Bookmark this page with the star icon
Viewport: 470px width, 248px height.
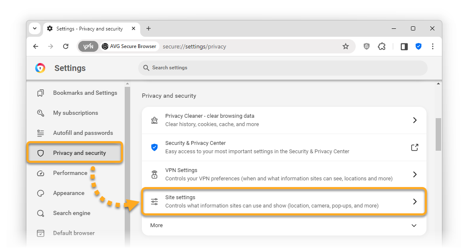tap(345, 46)
